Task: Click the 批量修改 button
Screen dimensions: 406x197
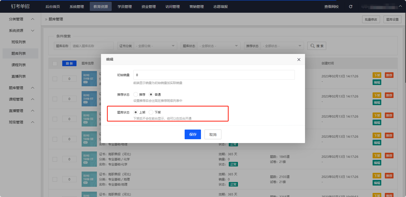Action: 371,19
